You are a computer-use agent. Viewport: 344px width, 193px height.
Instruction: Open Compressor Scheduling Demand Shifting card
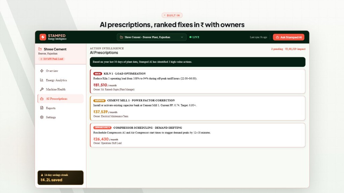pyautogui.click(x=198, y=135)
